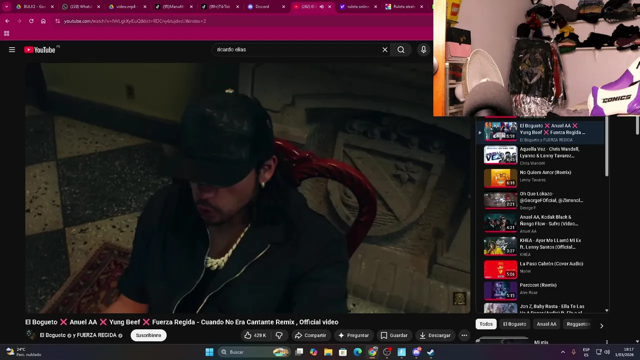Viewport: 640px width, 360px height.
Task: Open File Explorer from taskbar
Action: [328, 352]
